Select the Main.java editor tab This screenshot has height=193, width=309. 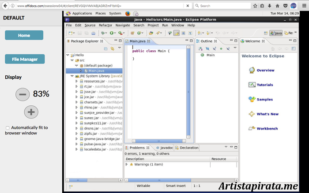point(138,41)
